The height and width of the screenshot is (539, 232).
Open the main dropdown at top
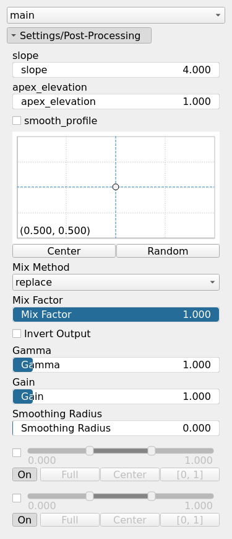(x=116, y=15)
